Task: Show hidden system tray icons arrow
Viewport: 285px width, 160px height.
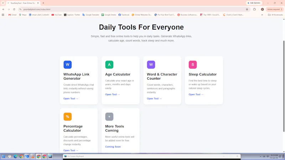Action: point(260,156)
